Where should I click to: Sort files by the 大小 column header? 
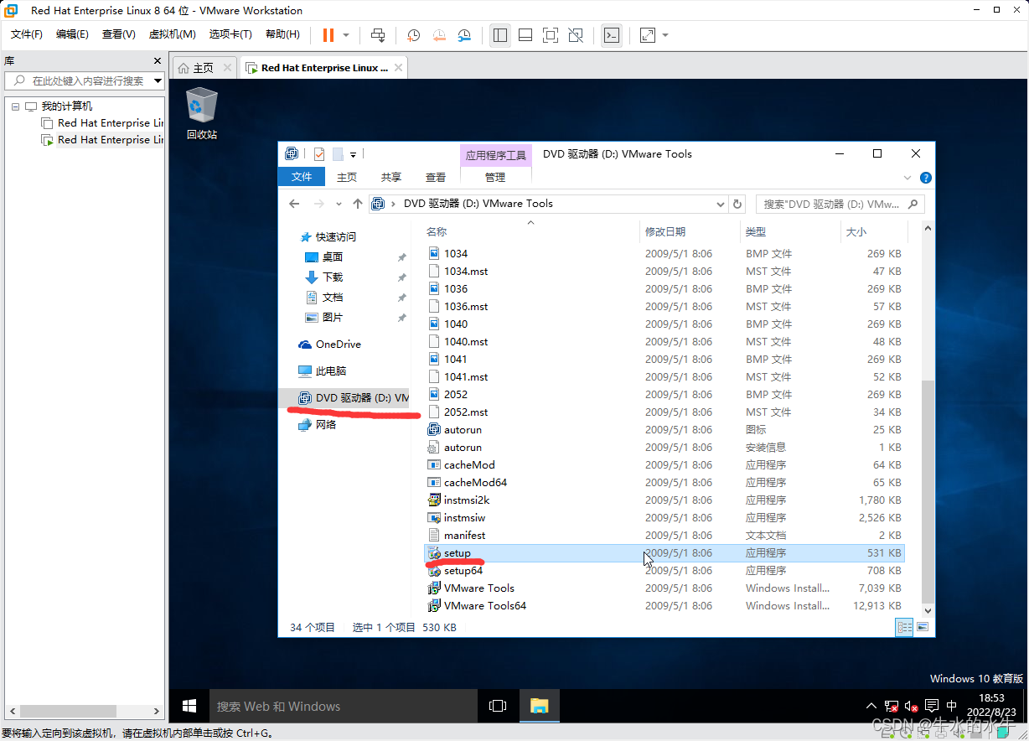[x=873, y=231]
